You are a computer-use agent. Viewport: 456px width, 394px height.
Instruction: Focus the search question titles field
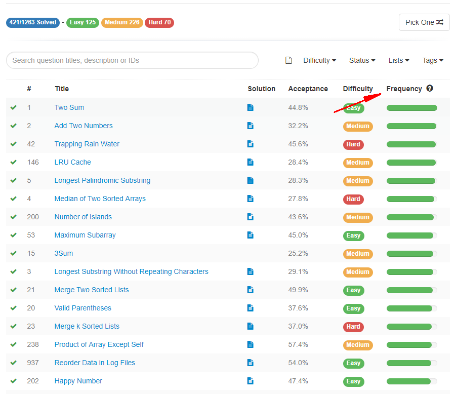pos(132,60)
